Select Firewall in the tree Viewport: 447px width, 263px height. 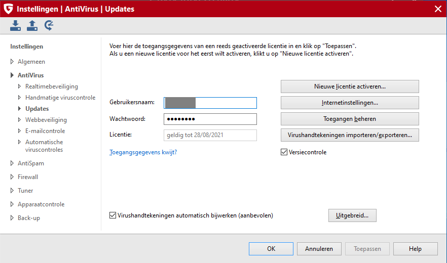[x=28, y=177]
